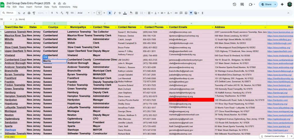This screenshot has height=139, width=294.
Task: Toggle bold formatting
Action: (110, 13)
